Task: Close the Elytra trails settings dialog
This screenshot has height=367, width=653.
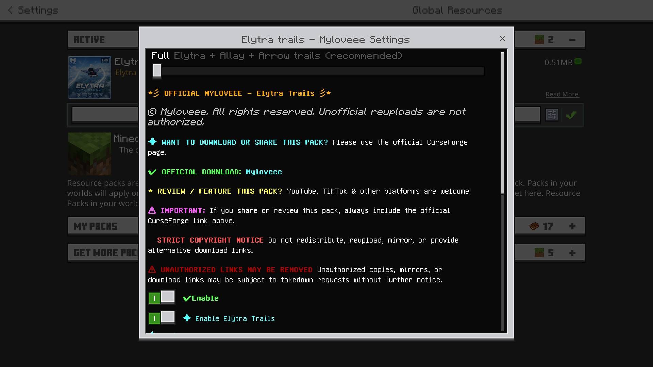Action: [502, 38]
